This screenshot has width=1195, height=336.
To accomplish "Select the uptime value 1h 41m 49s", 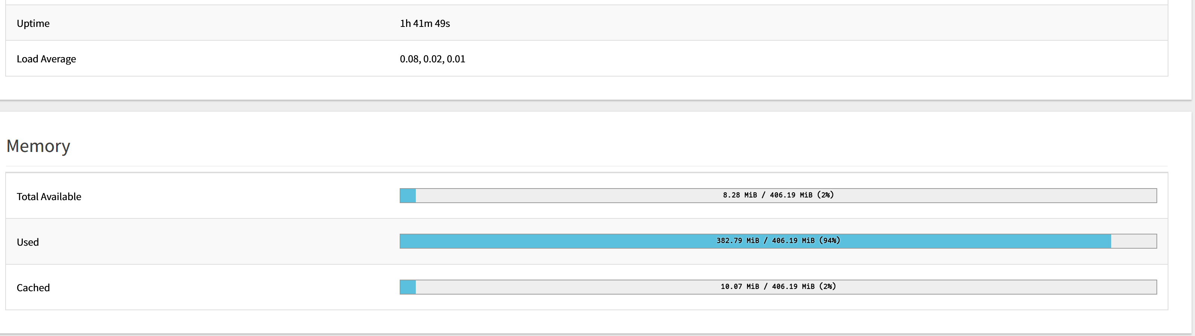I will [x=425, y=23].
